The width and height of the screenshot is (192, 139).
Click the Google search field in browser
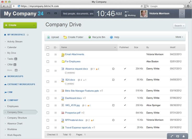(165, 6)
